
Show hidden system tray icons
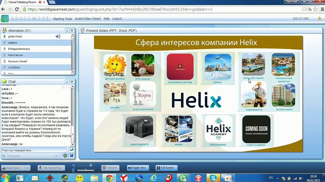[x=278, y=178]
